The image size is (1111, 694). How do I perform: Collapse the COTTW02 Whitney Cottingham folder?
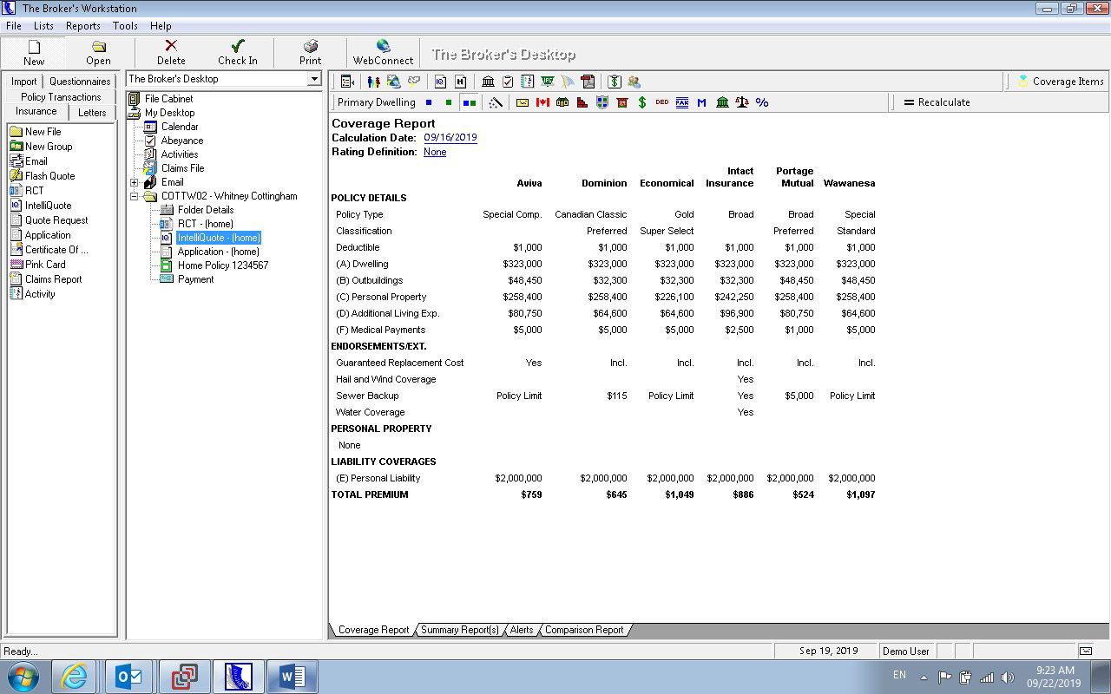point(135,196)
